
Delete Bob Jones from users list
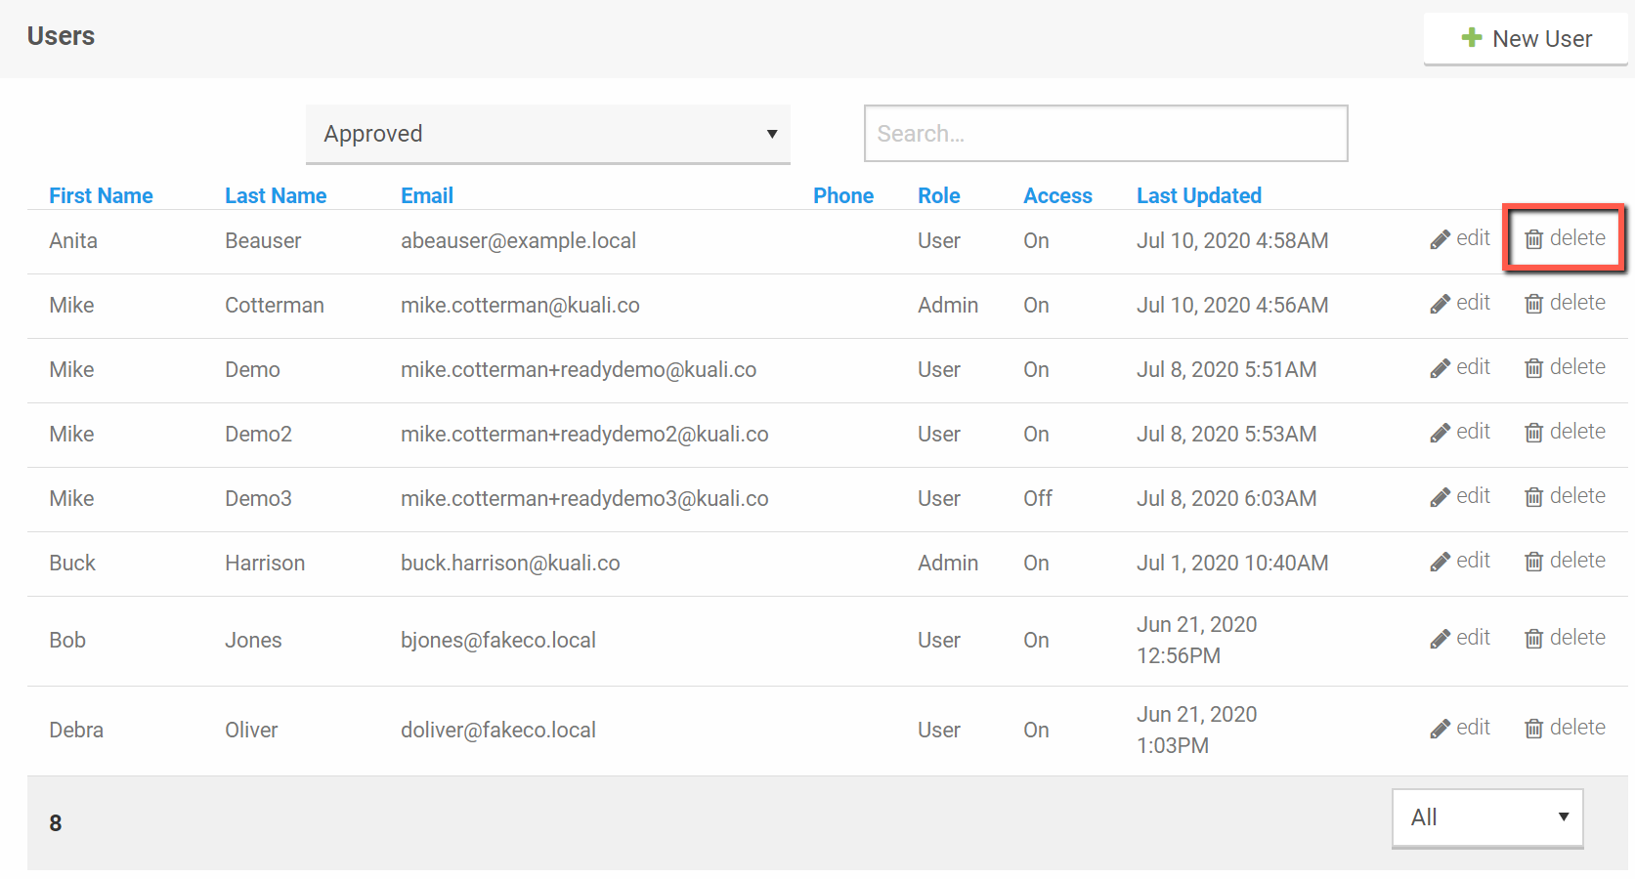1565,639
